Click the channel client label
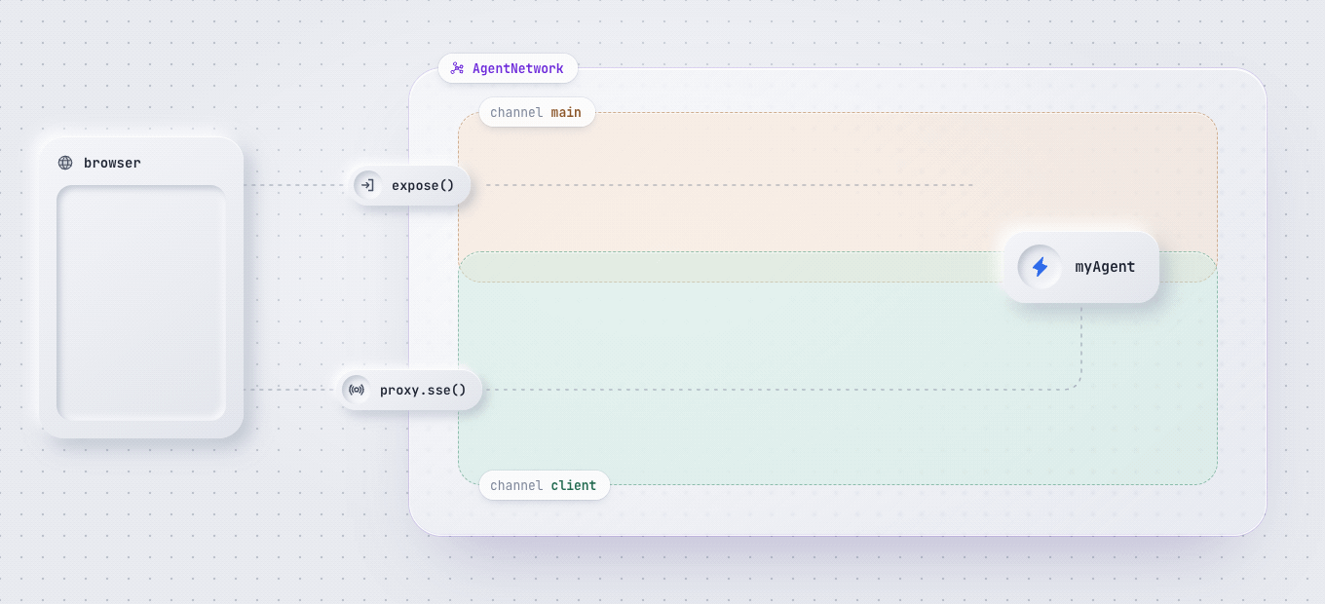1325x604 pixels. (544, 485)
